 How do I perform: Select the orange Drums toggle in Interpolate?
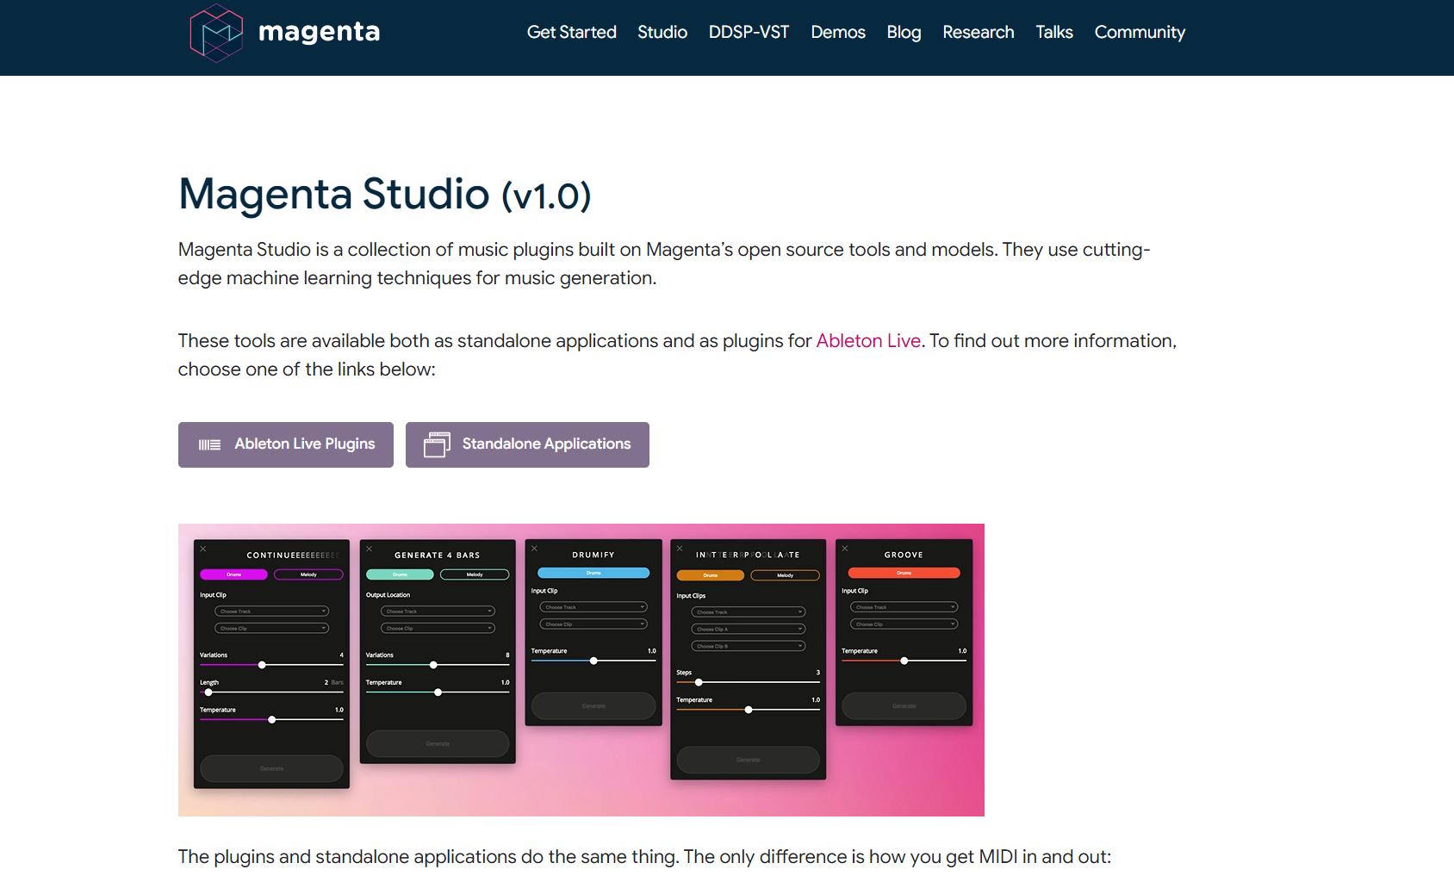coord(711,575)
